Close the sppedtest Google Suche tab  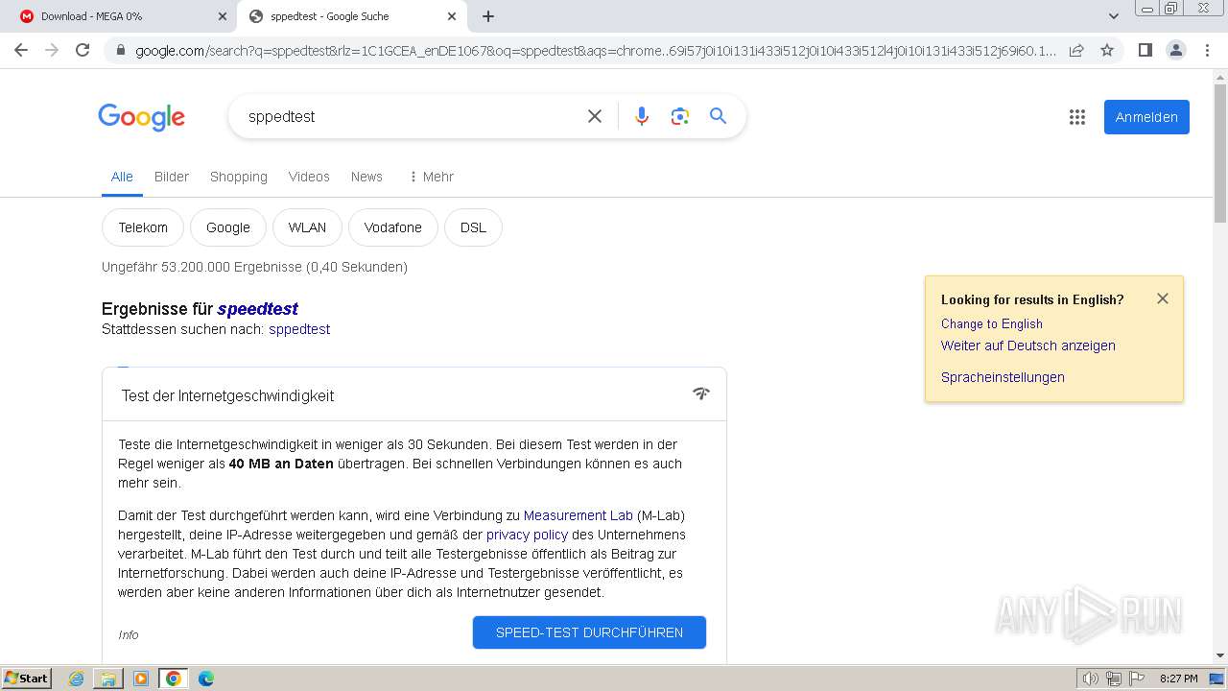451,16
